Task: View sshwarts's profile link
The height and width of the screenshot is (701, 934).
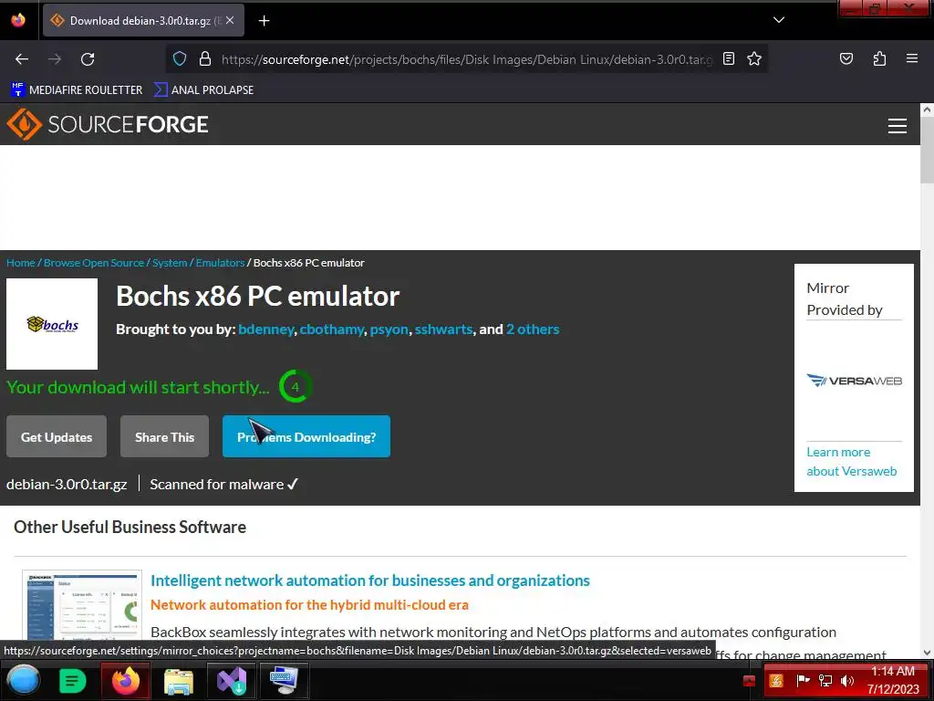Action: point(443,330)
